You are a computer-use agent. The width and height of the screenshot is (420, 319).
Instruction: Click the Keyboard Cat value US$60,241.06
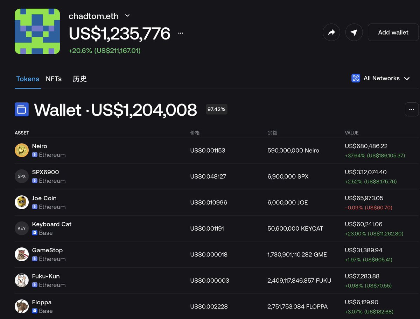click(364, 224)
